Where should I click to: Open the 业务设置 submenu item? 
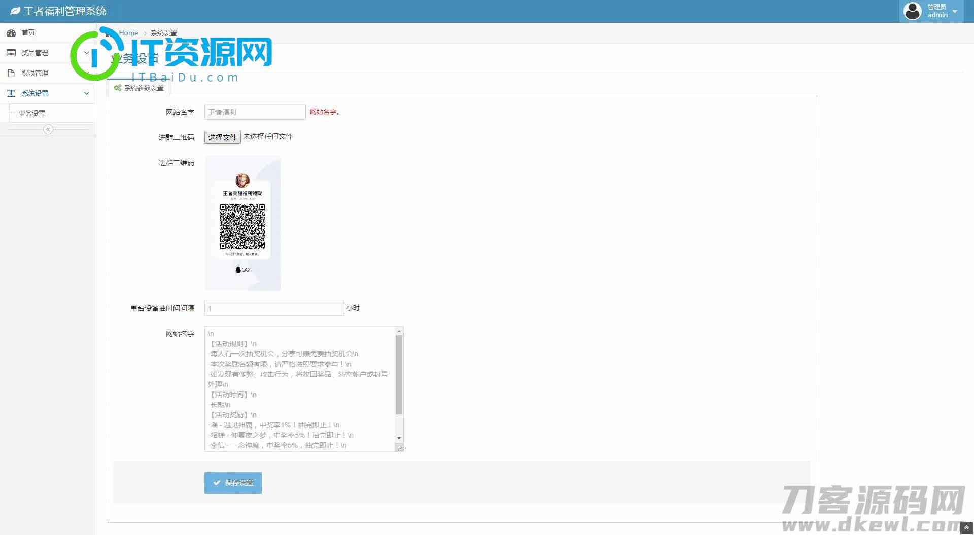(x=32, y=113)
